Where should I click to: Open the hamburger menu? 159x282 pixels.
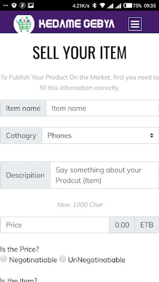[135, 24]
